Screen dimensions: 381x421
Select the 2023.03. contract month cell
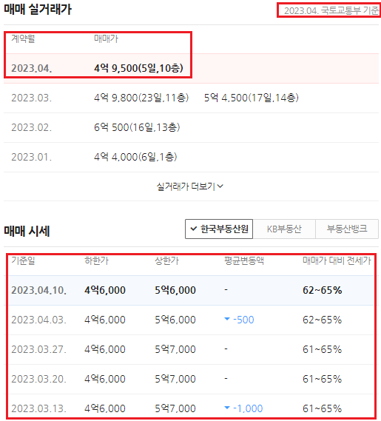tap(31, 98)
